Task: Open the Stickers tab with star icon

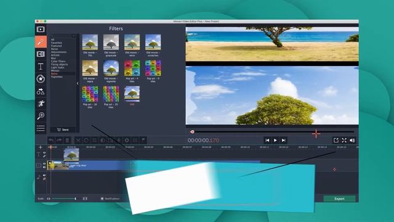Action: point(41,79)
